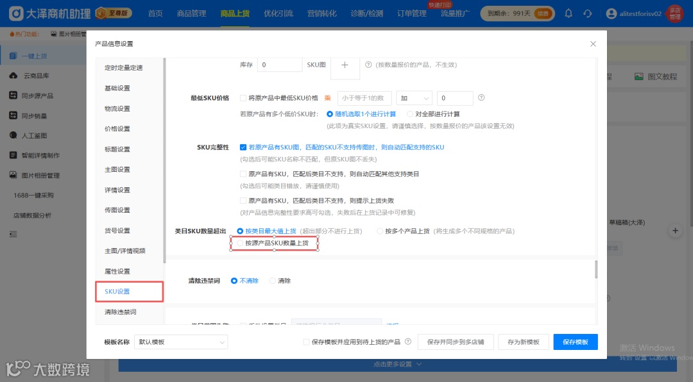Image resolution: width=693 pixels, height=382 pixels.
Task: Click help icon after 最低SKU价格 value field
Action: point(481,97)
